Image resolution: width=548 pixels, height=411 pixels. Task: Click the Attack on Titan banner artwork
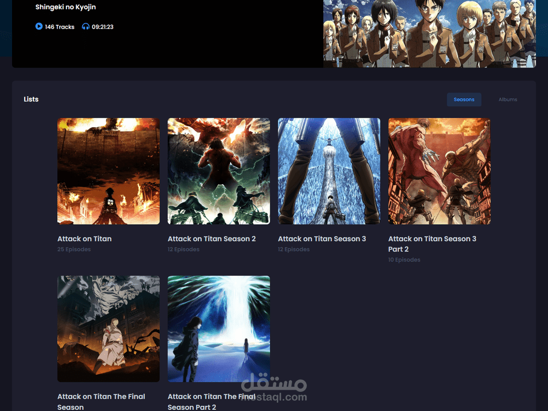[430, 33]
